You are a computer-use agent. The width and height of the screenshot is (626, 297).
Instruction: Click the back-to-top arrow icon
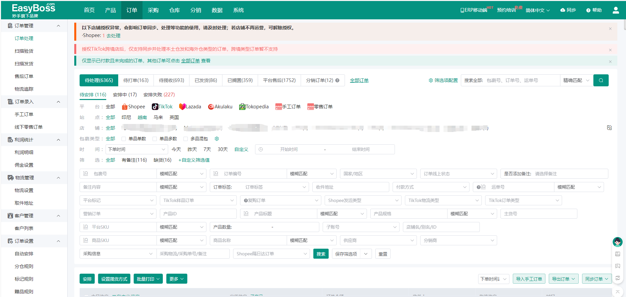(x=618, y=291)
